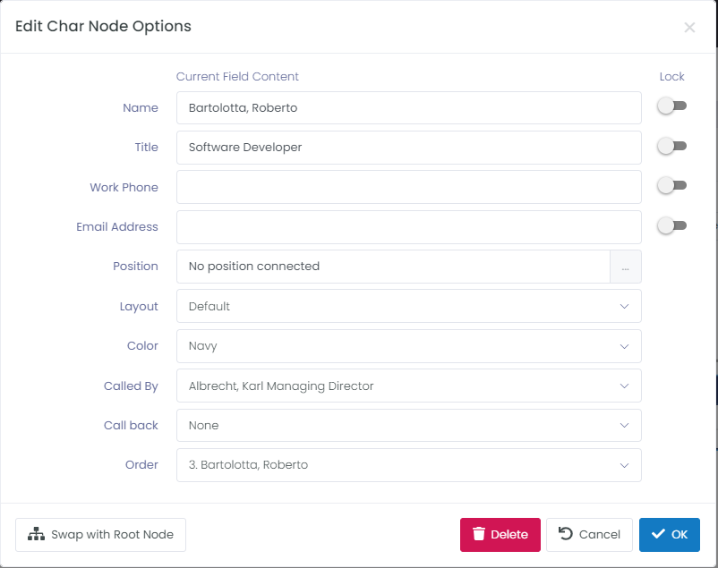Focus the empty Work Phone field
Image resolution: width=718 pixels, height=568 pixels.
coord(409,187)
